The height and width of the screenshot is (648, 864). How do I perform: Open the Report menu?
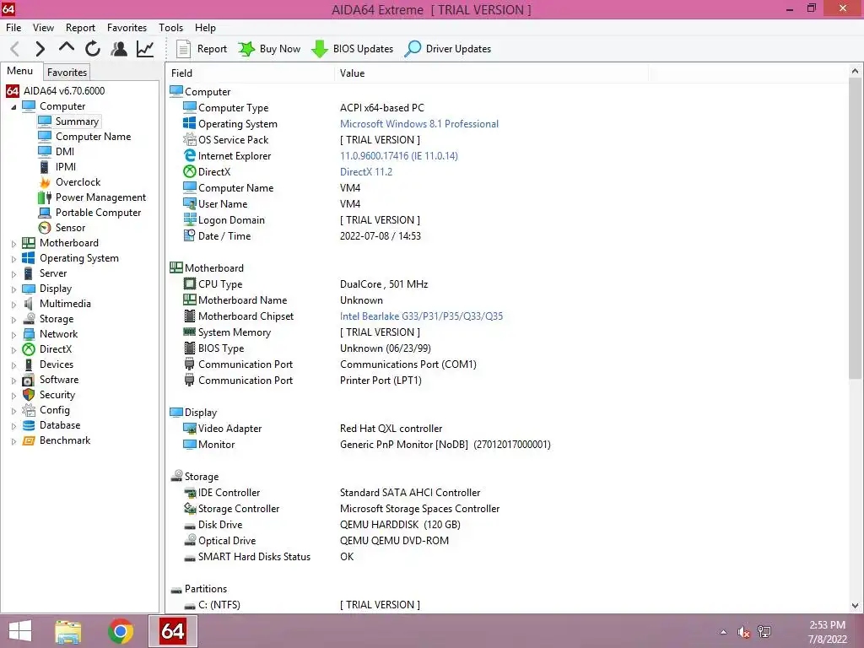(x=80, y=28)
